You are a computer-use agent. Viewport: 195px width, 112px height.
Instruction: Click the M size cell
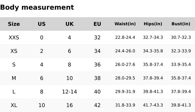(14, 78)
